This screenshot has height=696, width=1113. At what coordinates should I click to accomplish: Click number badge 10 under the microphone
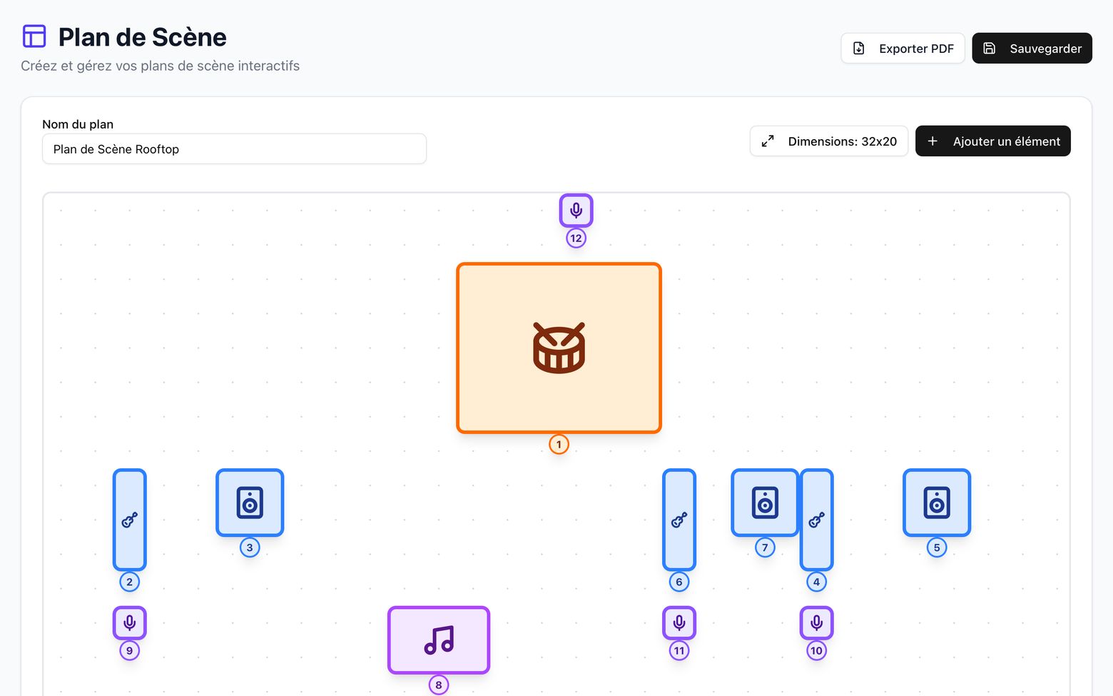click(816, 650)
